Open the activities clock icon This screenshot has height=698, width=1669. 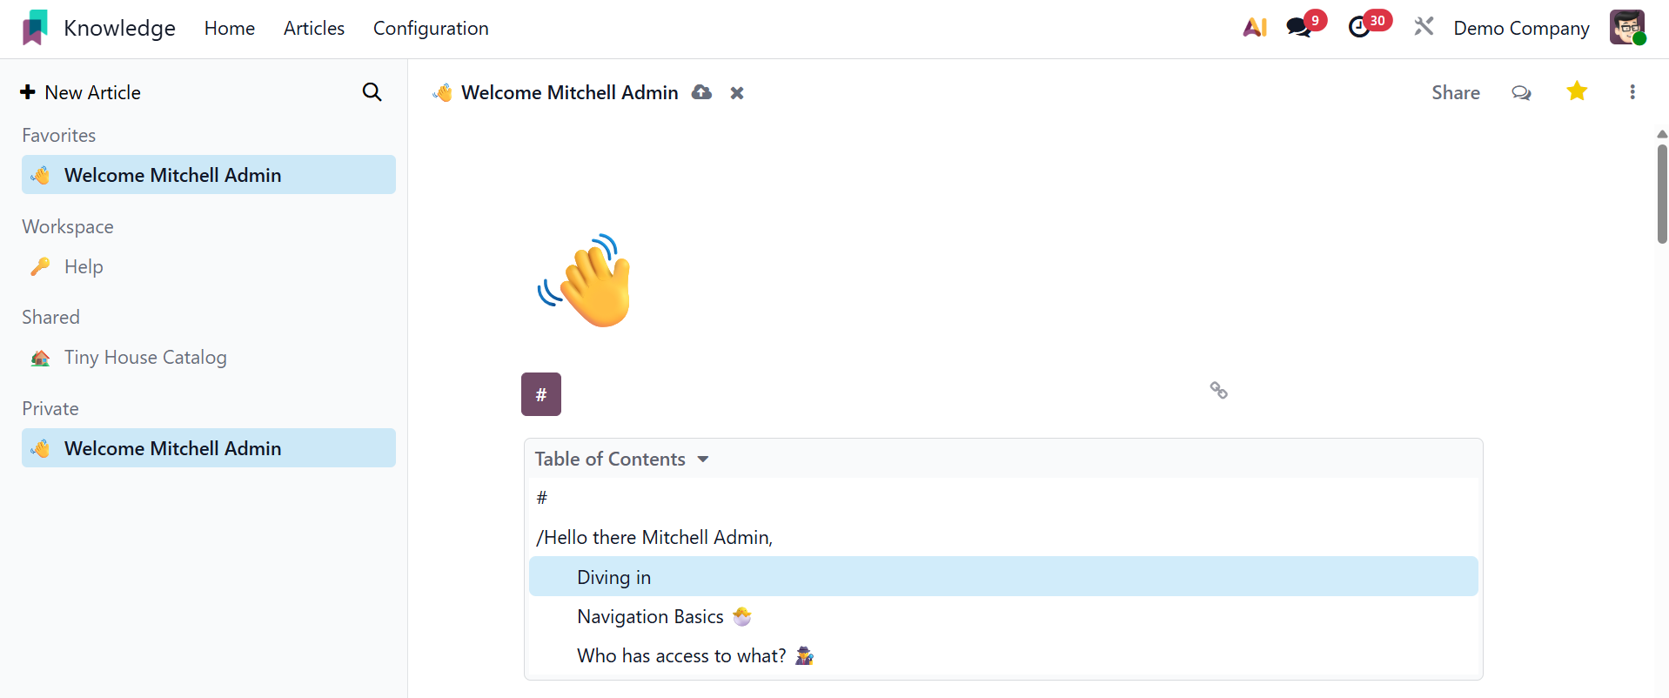[x=1359, y=28]
